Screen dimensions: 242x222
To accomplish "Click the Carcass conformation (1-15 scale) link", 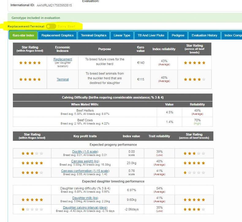I will tap(85, 171).
